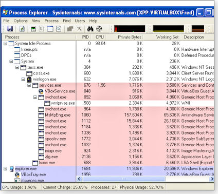This screenshot has height=194, width=218.
Task: Open the File menu
Action: (6, 21)
